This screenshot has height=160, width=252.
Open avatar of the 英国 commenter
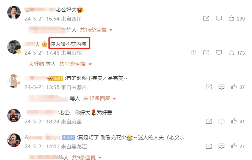coord(14,116)
